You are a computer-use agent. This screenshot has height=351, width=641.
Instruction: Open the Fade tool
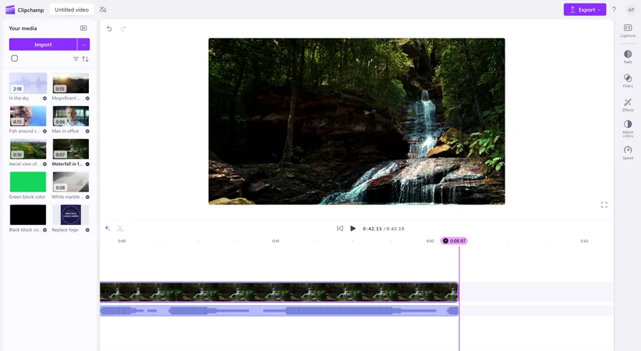coord(627,56)
